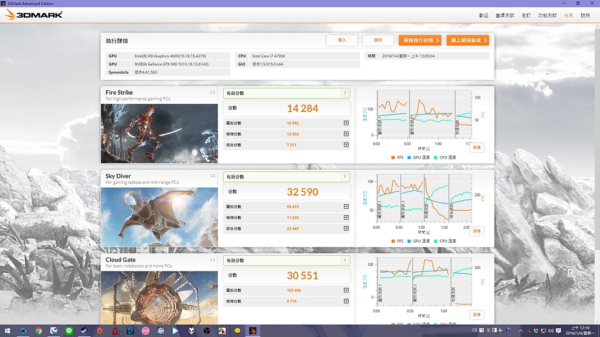Image resolution: width=600 pixels, height=337 pixels.
Task: Open the 自訂 (Custom) tab
Action: pyautogui.click(x=526, y=16)
